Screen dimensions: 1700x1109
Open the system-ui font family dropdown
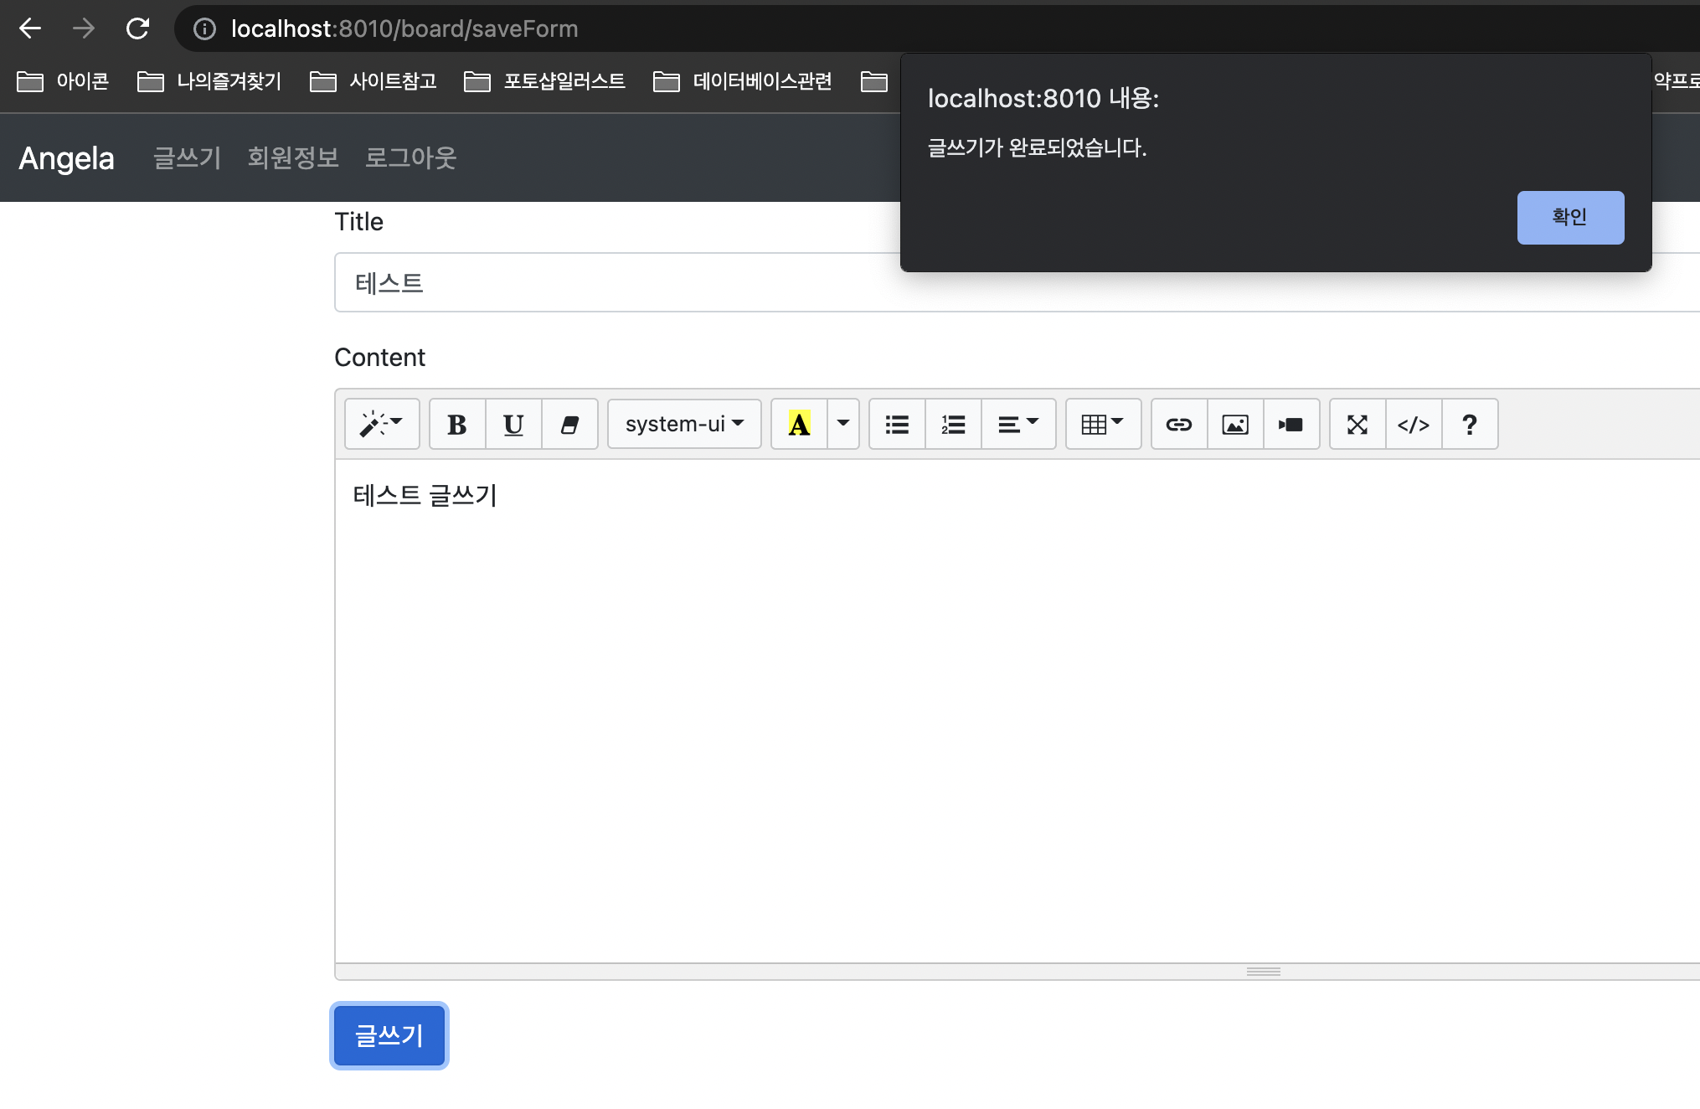[x=684, y=424]
